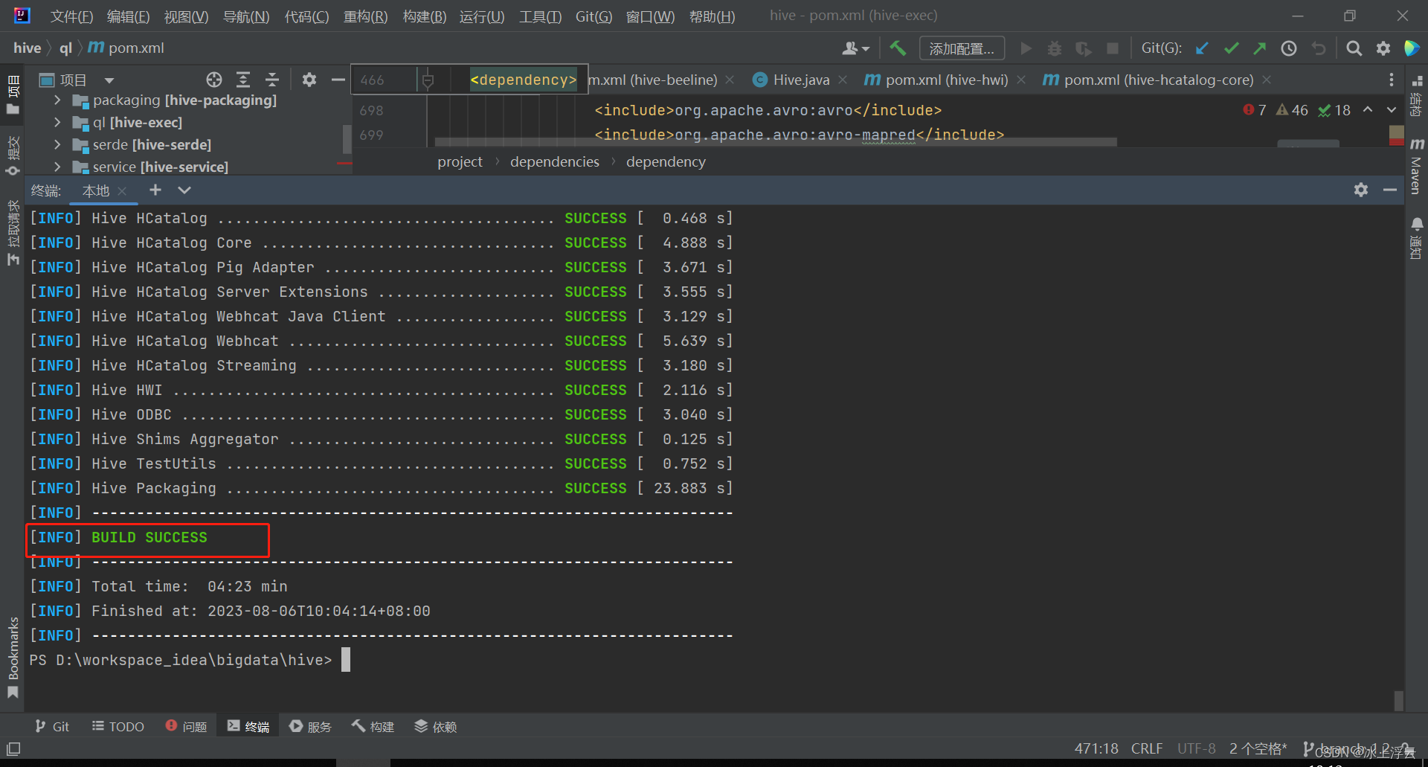
Task: Click the Run with coverage icon
Action: [1084, 48]
